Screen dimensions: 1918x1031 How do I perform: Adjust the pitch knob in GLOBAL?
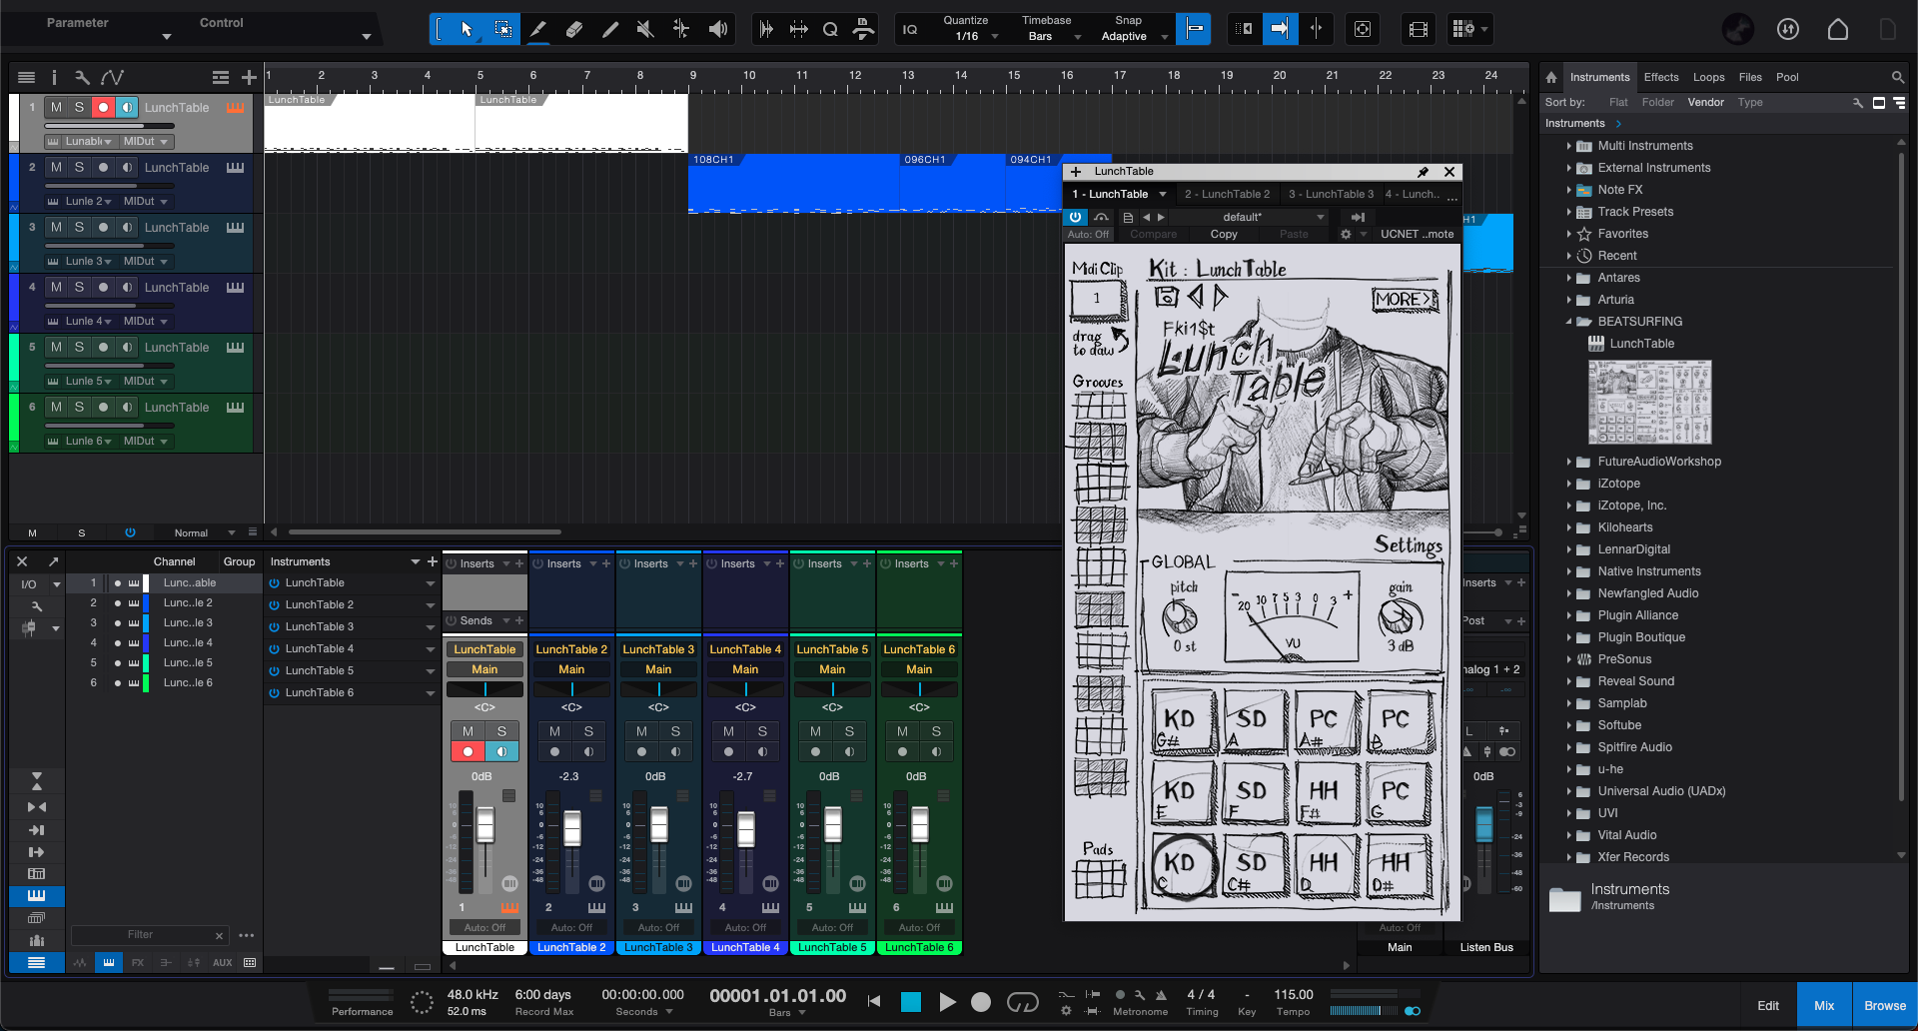point(1181,618)
